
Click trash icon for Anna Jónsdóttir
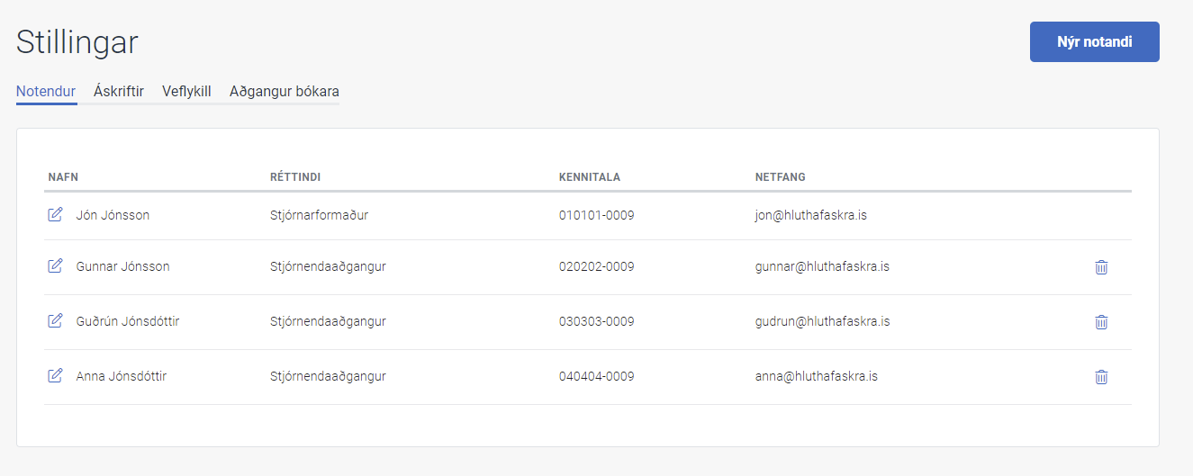[1101, 377]
